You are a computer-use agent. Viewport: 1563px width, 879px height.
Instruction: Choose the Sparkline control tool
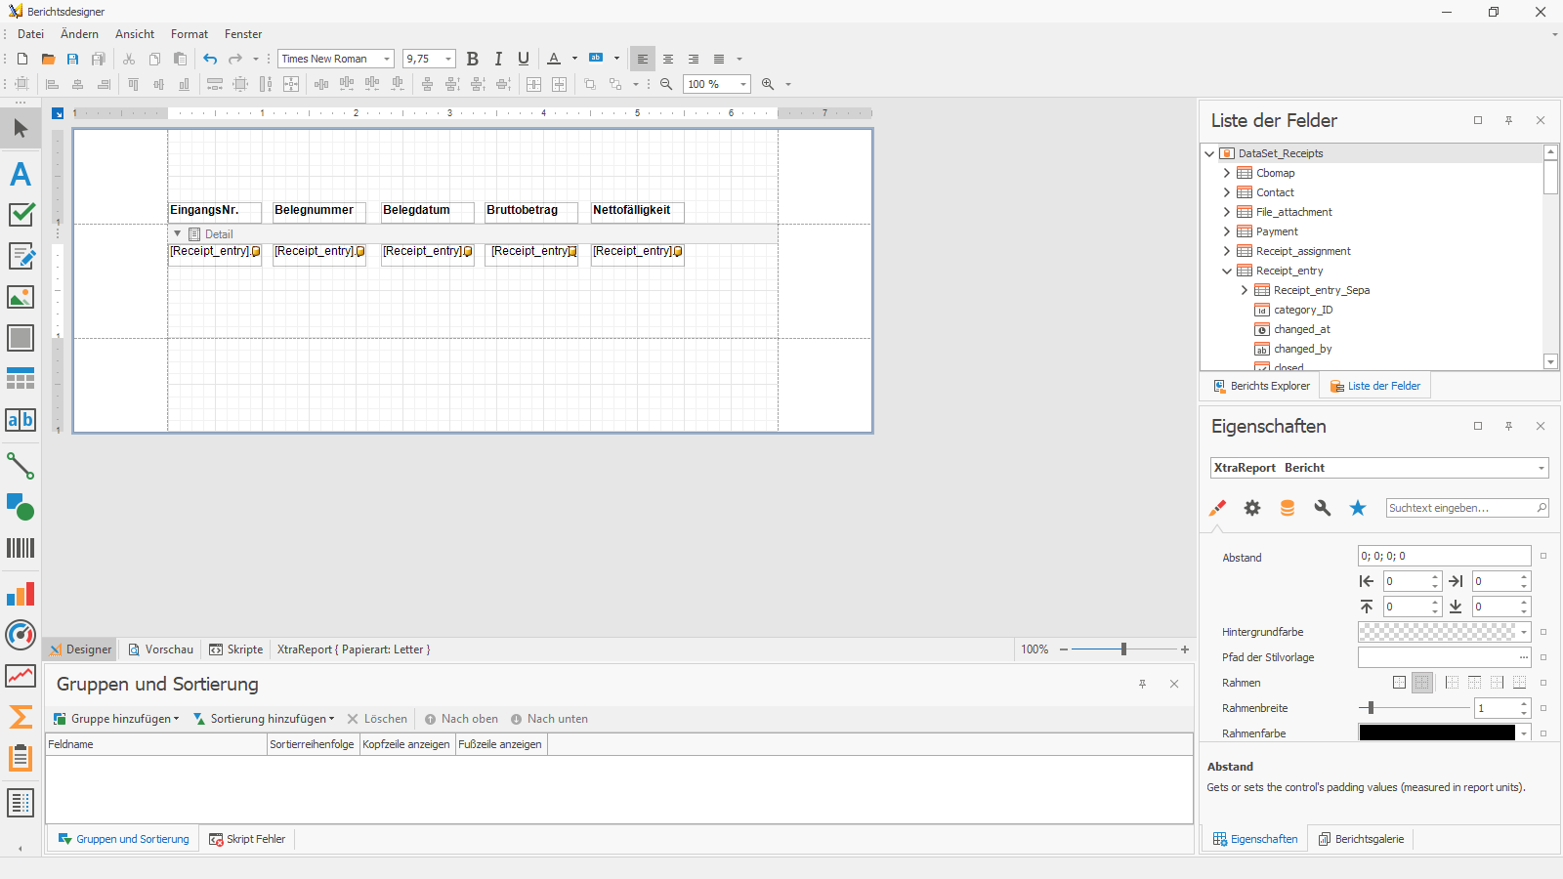point(21,676)
